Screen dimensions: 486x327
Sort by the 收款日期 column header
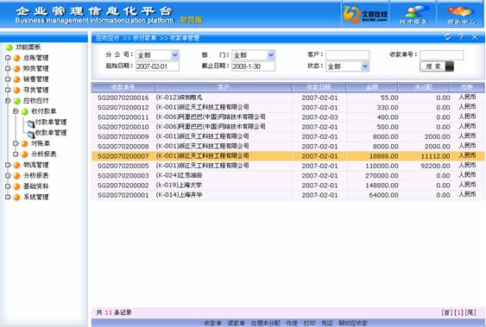[x=319, y=87]
